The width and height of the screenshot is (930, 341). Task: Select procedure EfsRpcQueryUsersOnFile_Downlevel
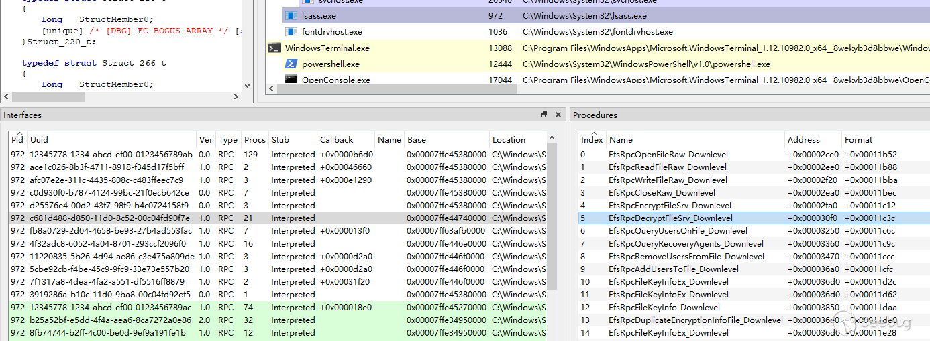[678, 230]
